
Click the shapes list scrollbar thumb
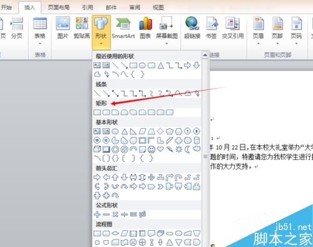(x=205, y=156)
